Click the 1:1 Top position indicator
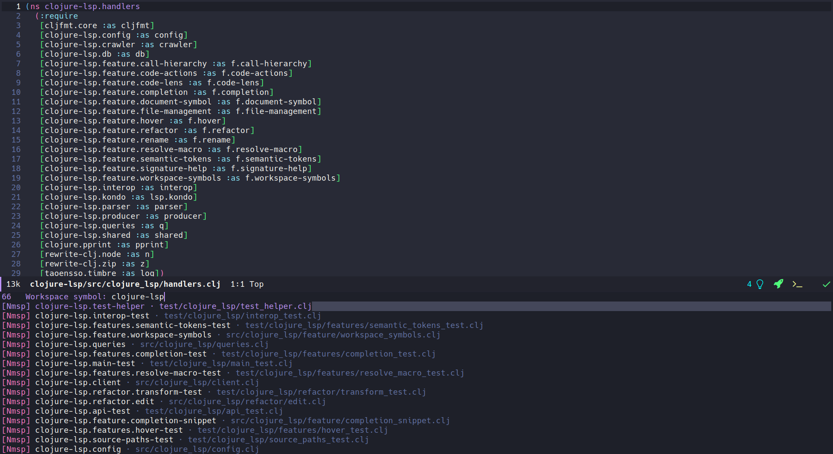This screenshot has height=454, width=833. coord(247,284)
